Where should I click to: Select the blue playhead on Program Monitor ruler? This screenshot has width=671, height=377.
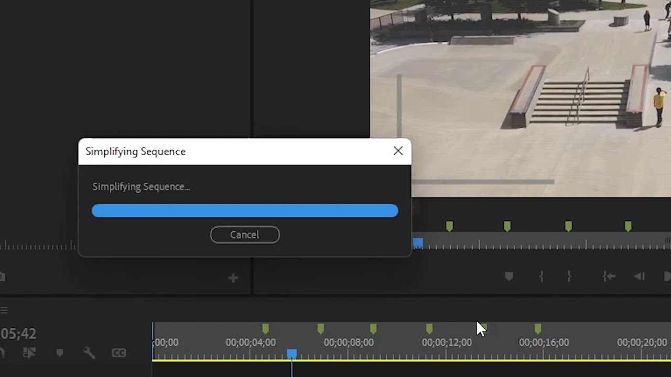[418, 243]
